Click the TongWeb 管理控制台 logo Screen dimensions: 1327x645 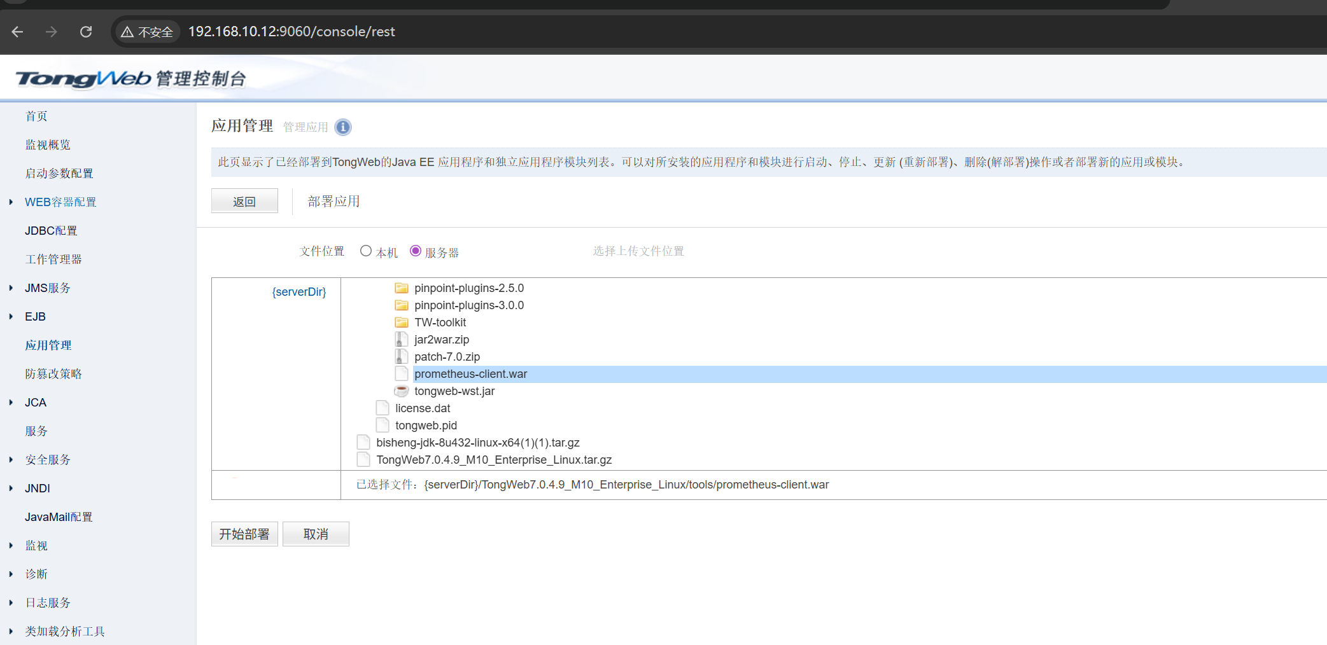tap(131, 78)
